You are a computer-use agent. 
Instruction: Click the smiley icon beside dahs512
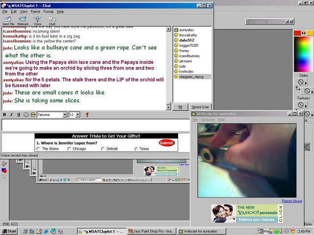click(x=176, y=40)
